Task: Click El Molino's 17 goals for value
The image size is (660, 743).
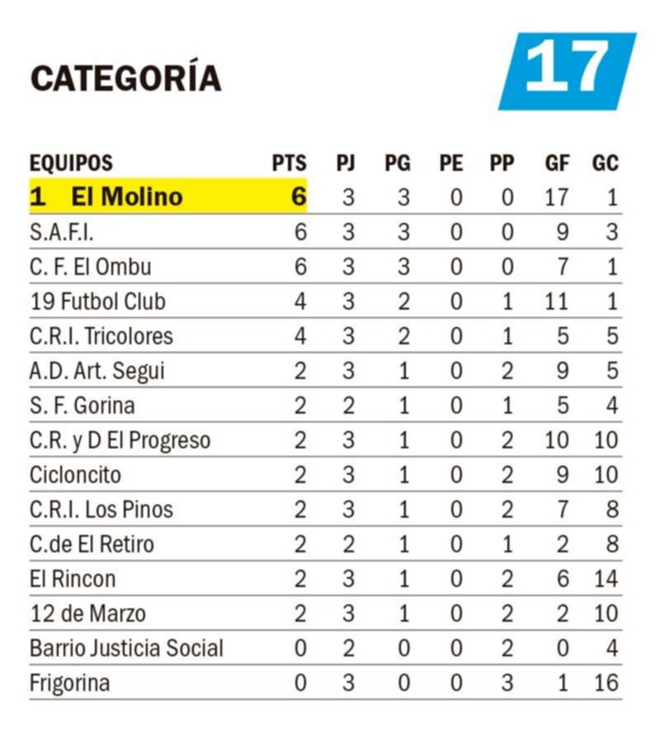Action: [x=556, y=197]
